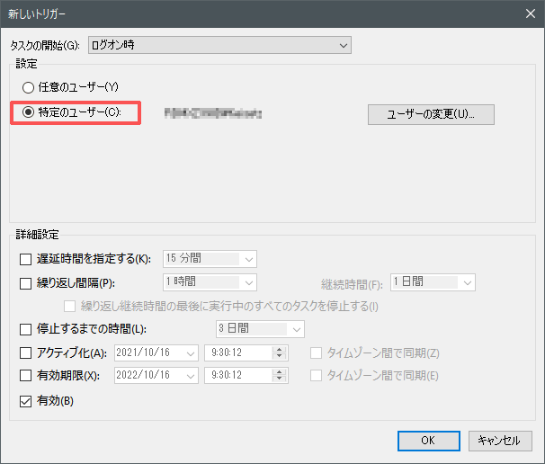545x464 pixels.
Task: Click the activation time spinner arrows
Action: pyautogui.click(x=279, y=352)
